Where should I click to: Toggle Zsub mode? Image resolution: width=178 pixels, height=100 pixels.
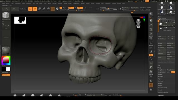pyautogui.click(x=85, y=8)
